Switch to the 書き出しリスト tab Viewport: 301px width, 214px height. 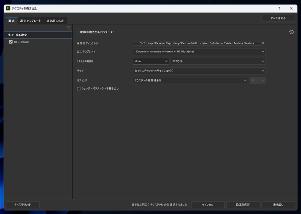point(55,21)
